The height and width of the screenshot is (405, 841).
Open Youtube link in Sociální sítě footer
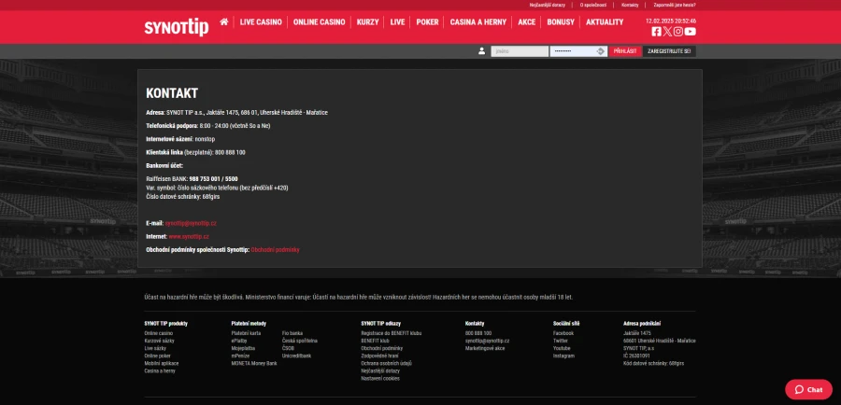tap(563, 348)
